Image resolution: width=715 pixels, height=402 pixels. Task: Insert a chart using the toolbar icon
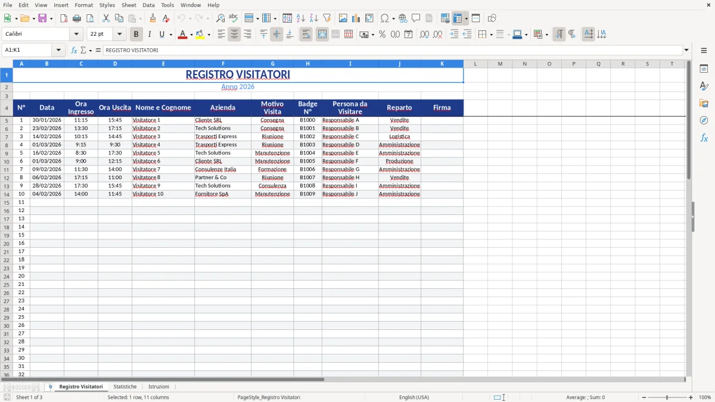[x=356, y=17]
